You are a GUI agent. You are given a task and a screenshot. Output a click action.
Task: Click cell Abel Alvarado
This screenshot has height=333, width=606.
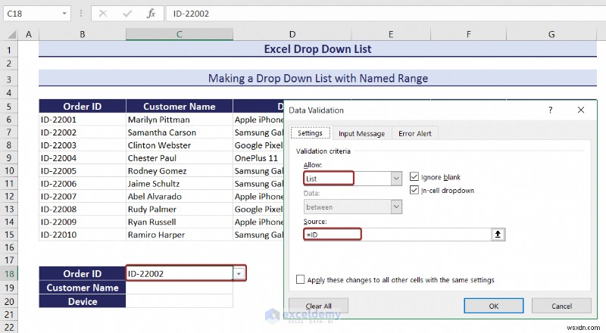pyautogui.click(x=180, y=196)
